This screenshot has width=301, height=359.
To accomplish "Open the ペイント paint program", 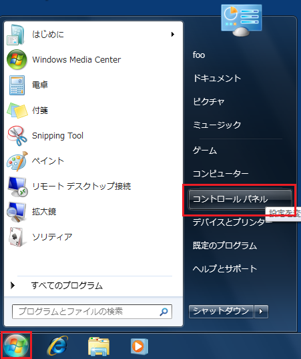I will coord(93,161).
